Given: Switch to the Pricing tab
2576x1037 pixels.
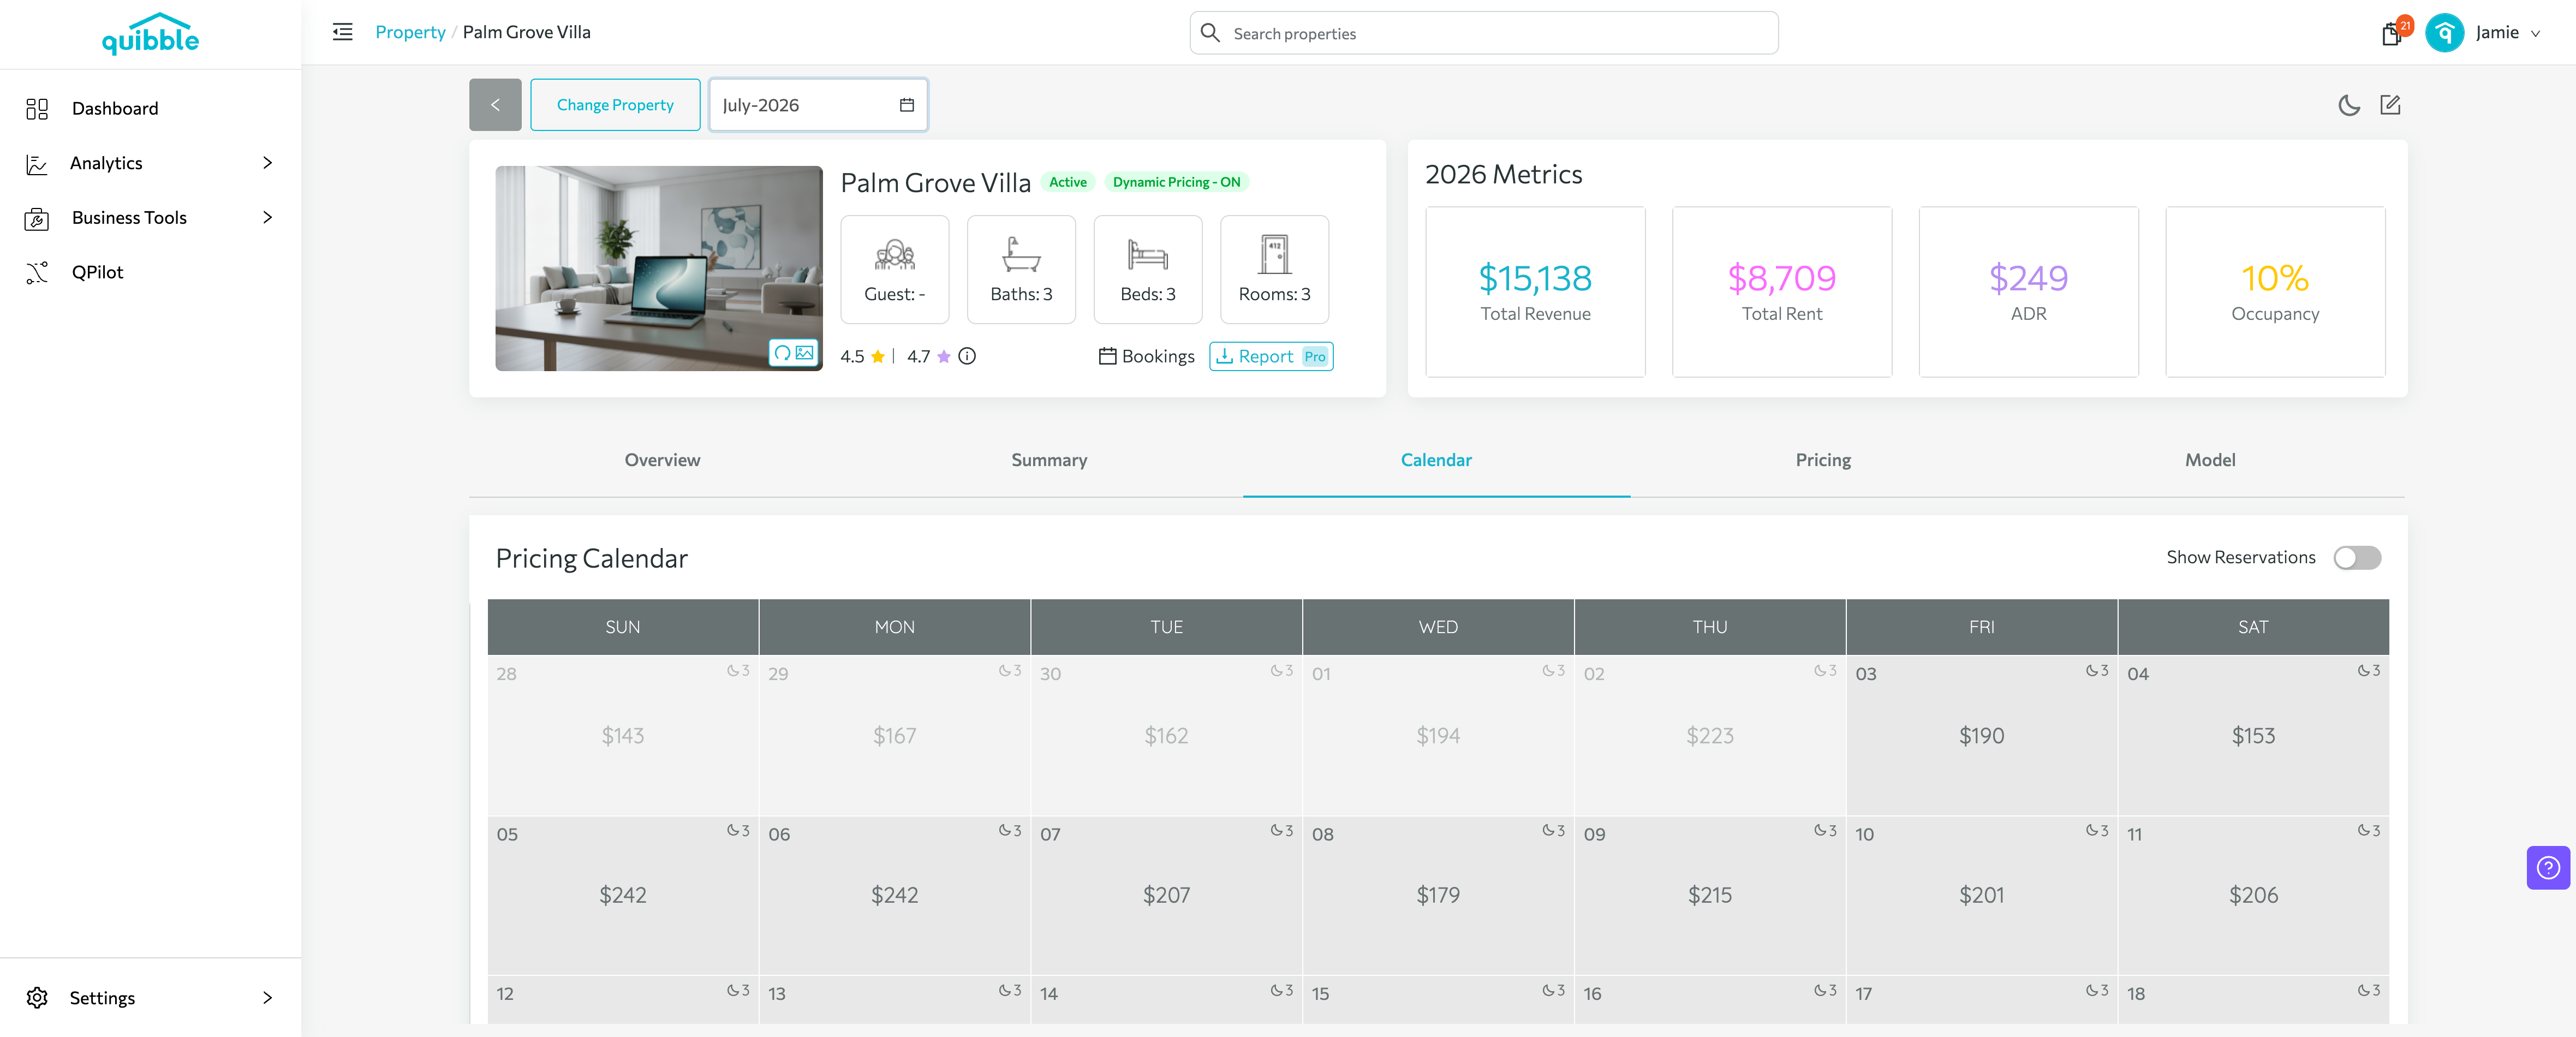Looking at the screenshot, I should click(1823, 460).
